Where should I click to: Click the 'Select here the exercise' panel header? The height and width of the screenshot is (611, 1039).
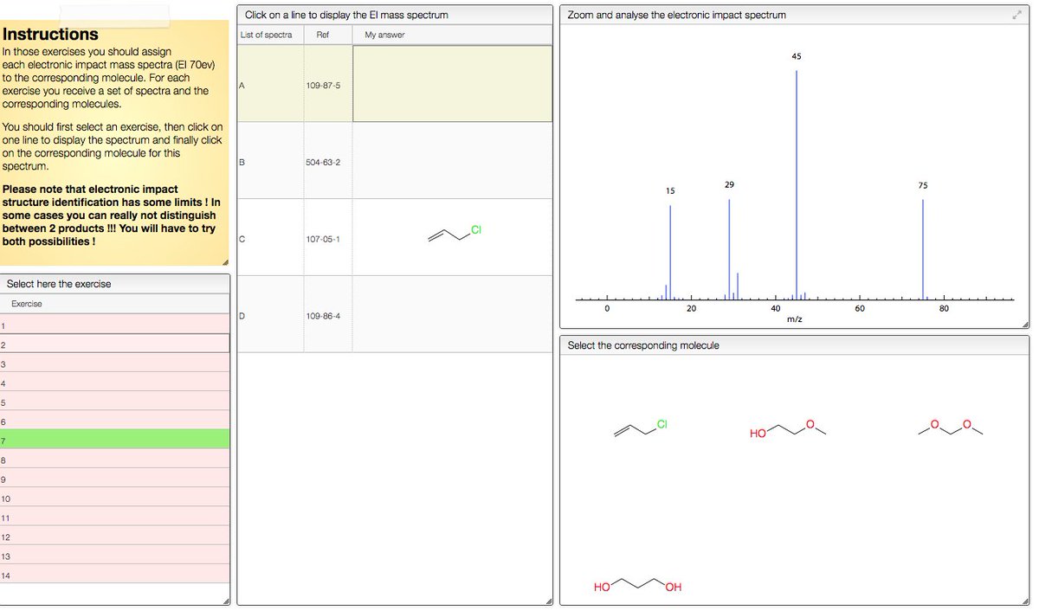pyautogui.click(x=115, y=284)
